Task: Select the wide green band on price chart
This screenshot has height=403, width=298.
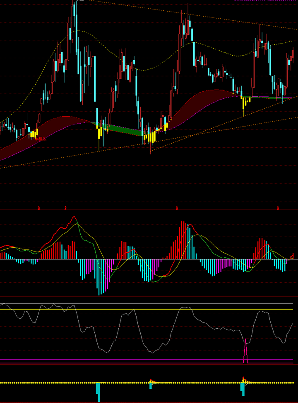Action: click(124, 130)
